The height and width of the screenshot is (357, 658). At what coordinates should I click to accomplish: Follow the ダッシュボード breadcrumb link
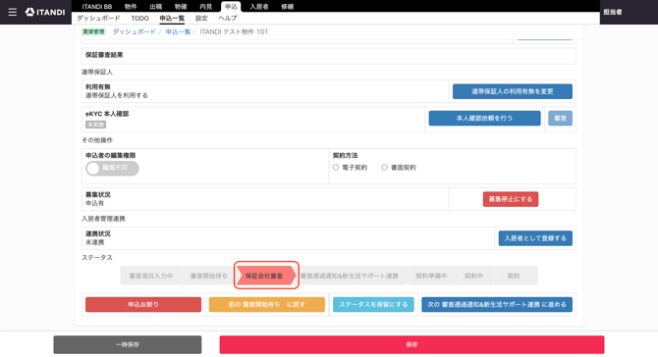pyautogui.click(x=135, y=31)
